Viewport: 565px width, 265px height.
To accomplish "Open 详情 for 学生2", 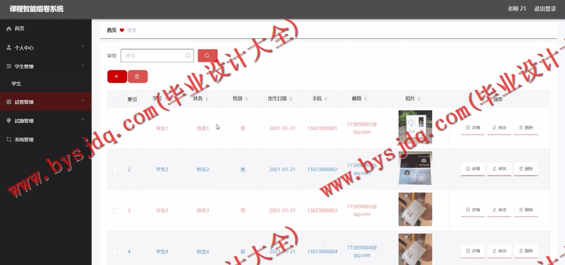I will coord(473,169).
